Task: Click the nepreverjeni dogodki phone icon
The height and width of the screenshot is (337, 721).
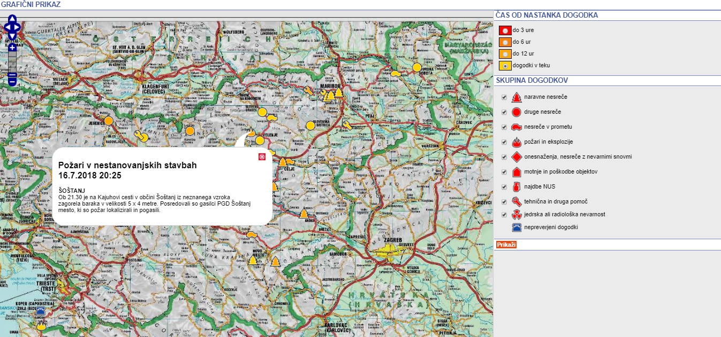Action: (517, 228)
